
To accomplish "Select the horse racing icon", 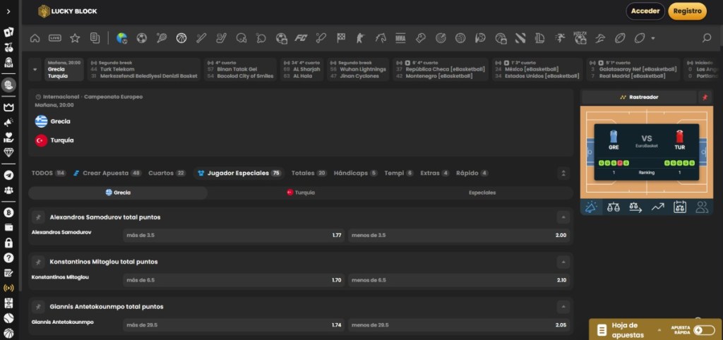I will point(381,38).
